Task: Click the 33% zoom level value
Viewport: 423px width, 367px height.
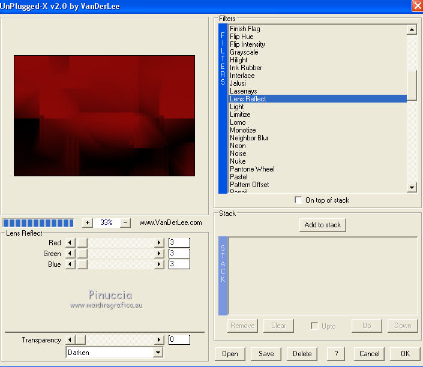Action: click(x=106, y=222)
